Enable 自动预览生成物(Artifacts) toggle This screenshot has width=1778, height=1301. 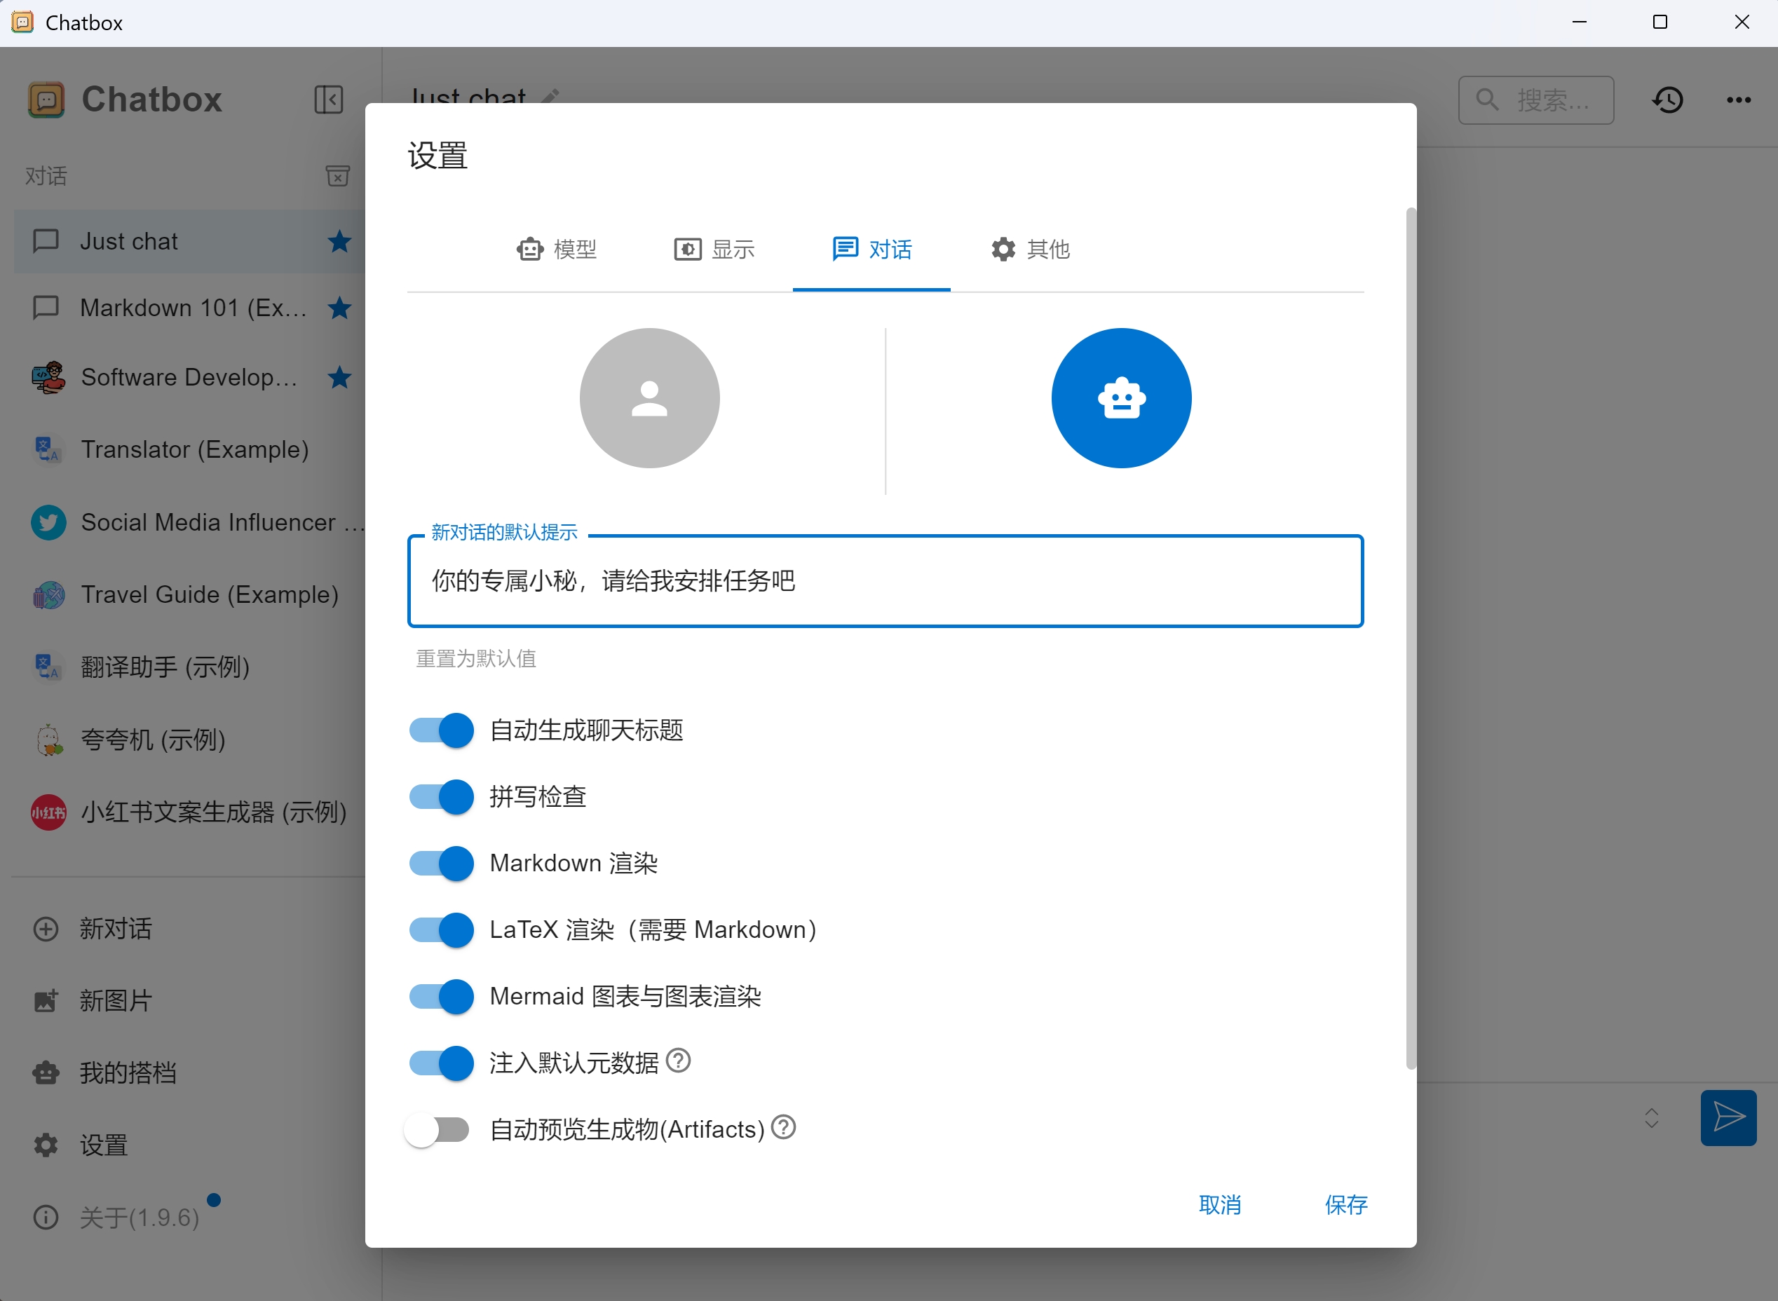tap(437, 1130)
